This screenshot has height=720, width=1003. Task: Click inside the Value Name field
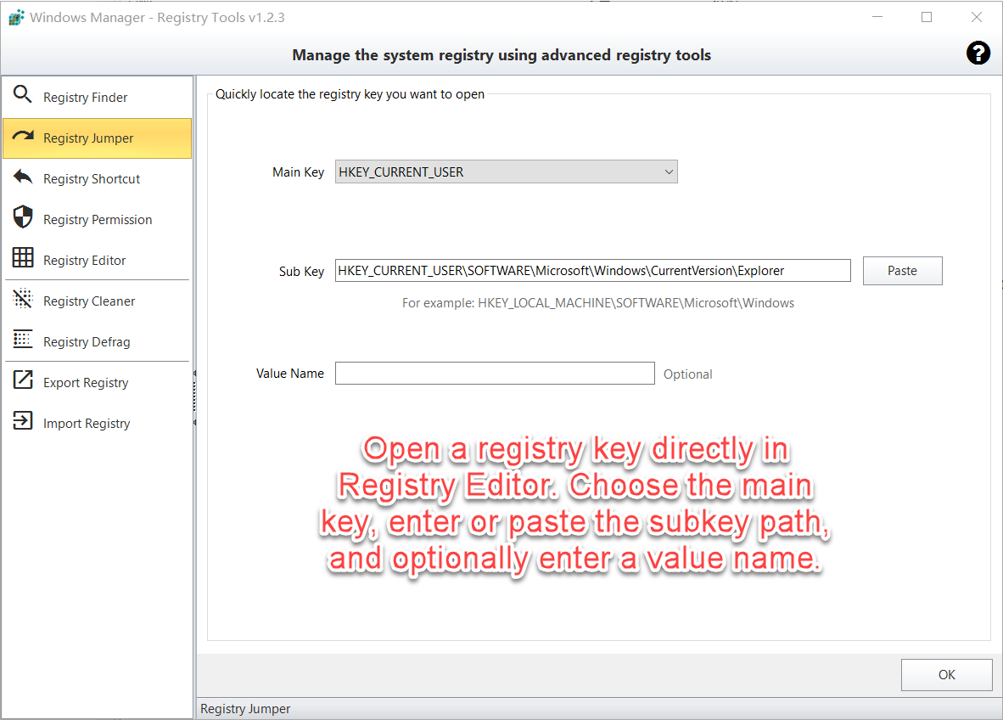[x=495, y=373]
